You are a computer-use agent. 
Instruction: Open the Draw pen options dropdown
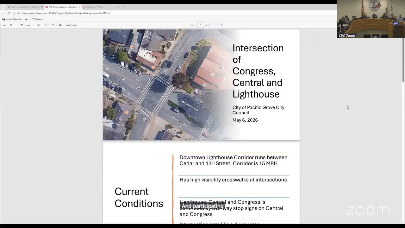33,25
